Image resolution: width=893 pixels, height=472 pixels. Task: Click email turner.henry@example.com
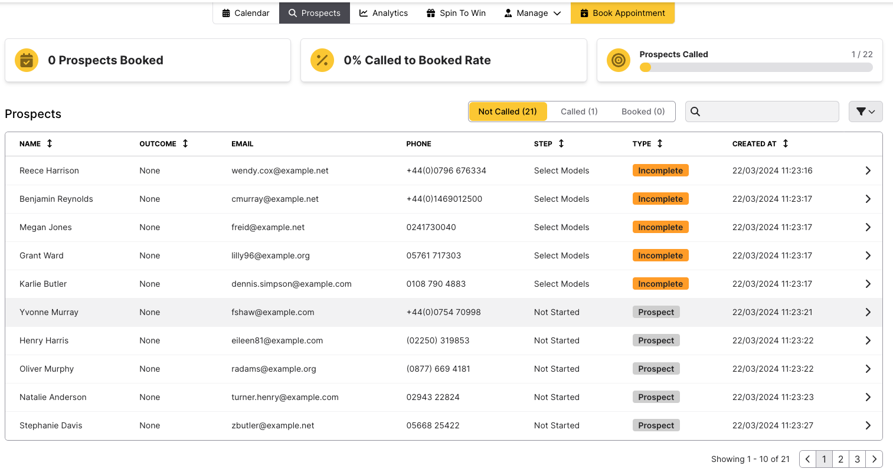[285, 397]
